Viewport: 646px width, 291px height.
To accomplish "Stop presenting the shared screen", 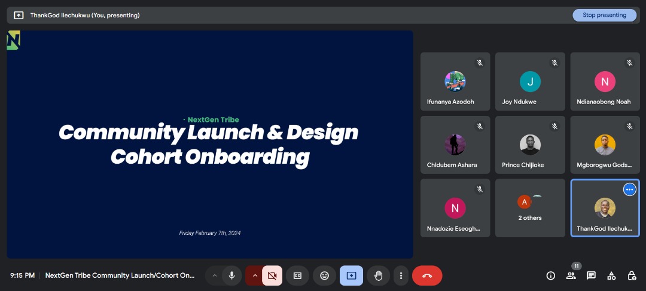I will coord(604,15).
